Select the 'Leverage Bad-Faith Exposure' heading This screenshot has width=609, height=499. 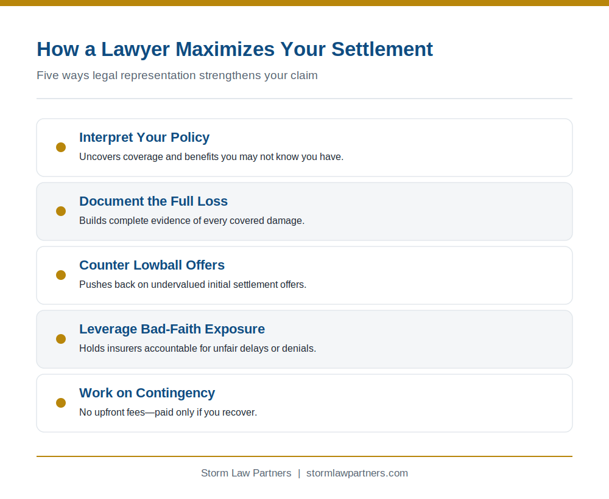coord(172,329)
